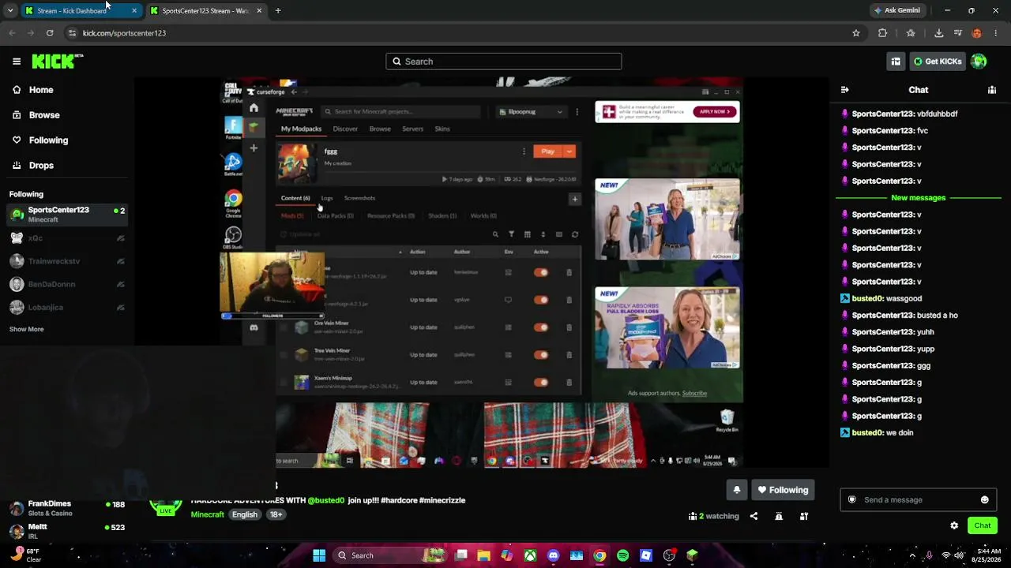Open FrankDimes recommended channel
The image size is (1011, 568).
(x=66, y=508)
